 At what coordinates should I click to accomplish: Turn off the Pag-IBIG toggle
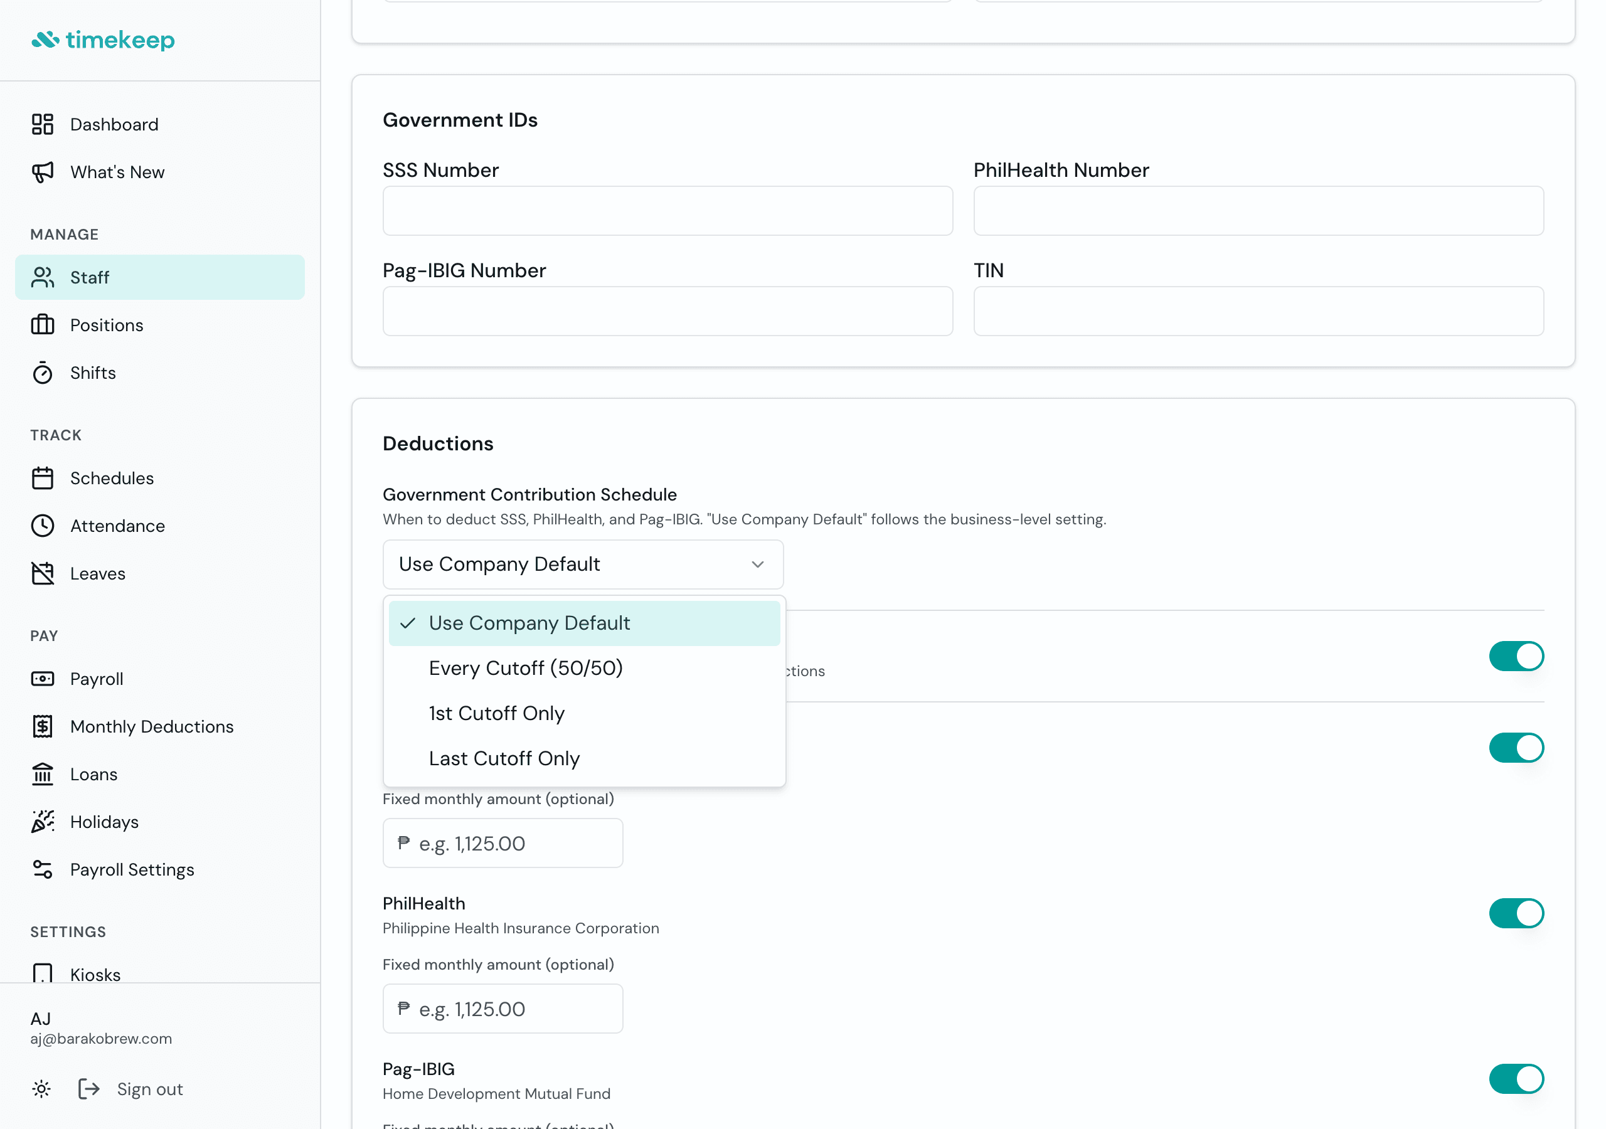1515,1079
